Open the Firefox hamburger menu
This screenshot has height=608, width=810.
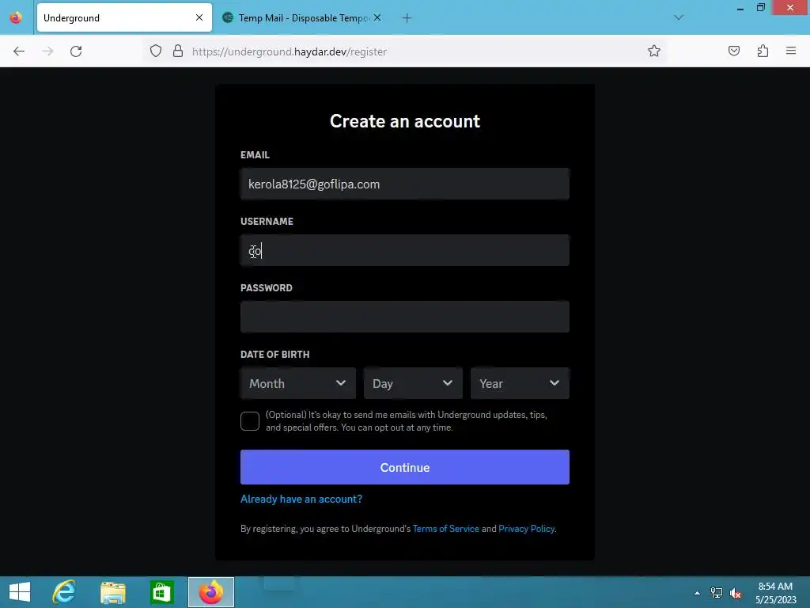point(791,51)
